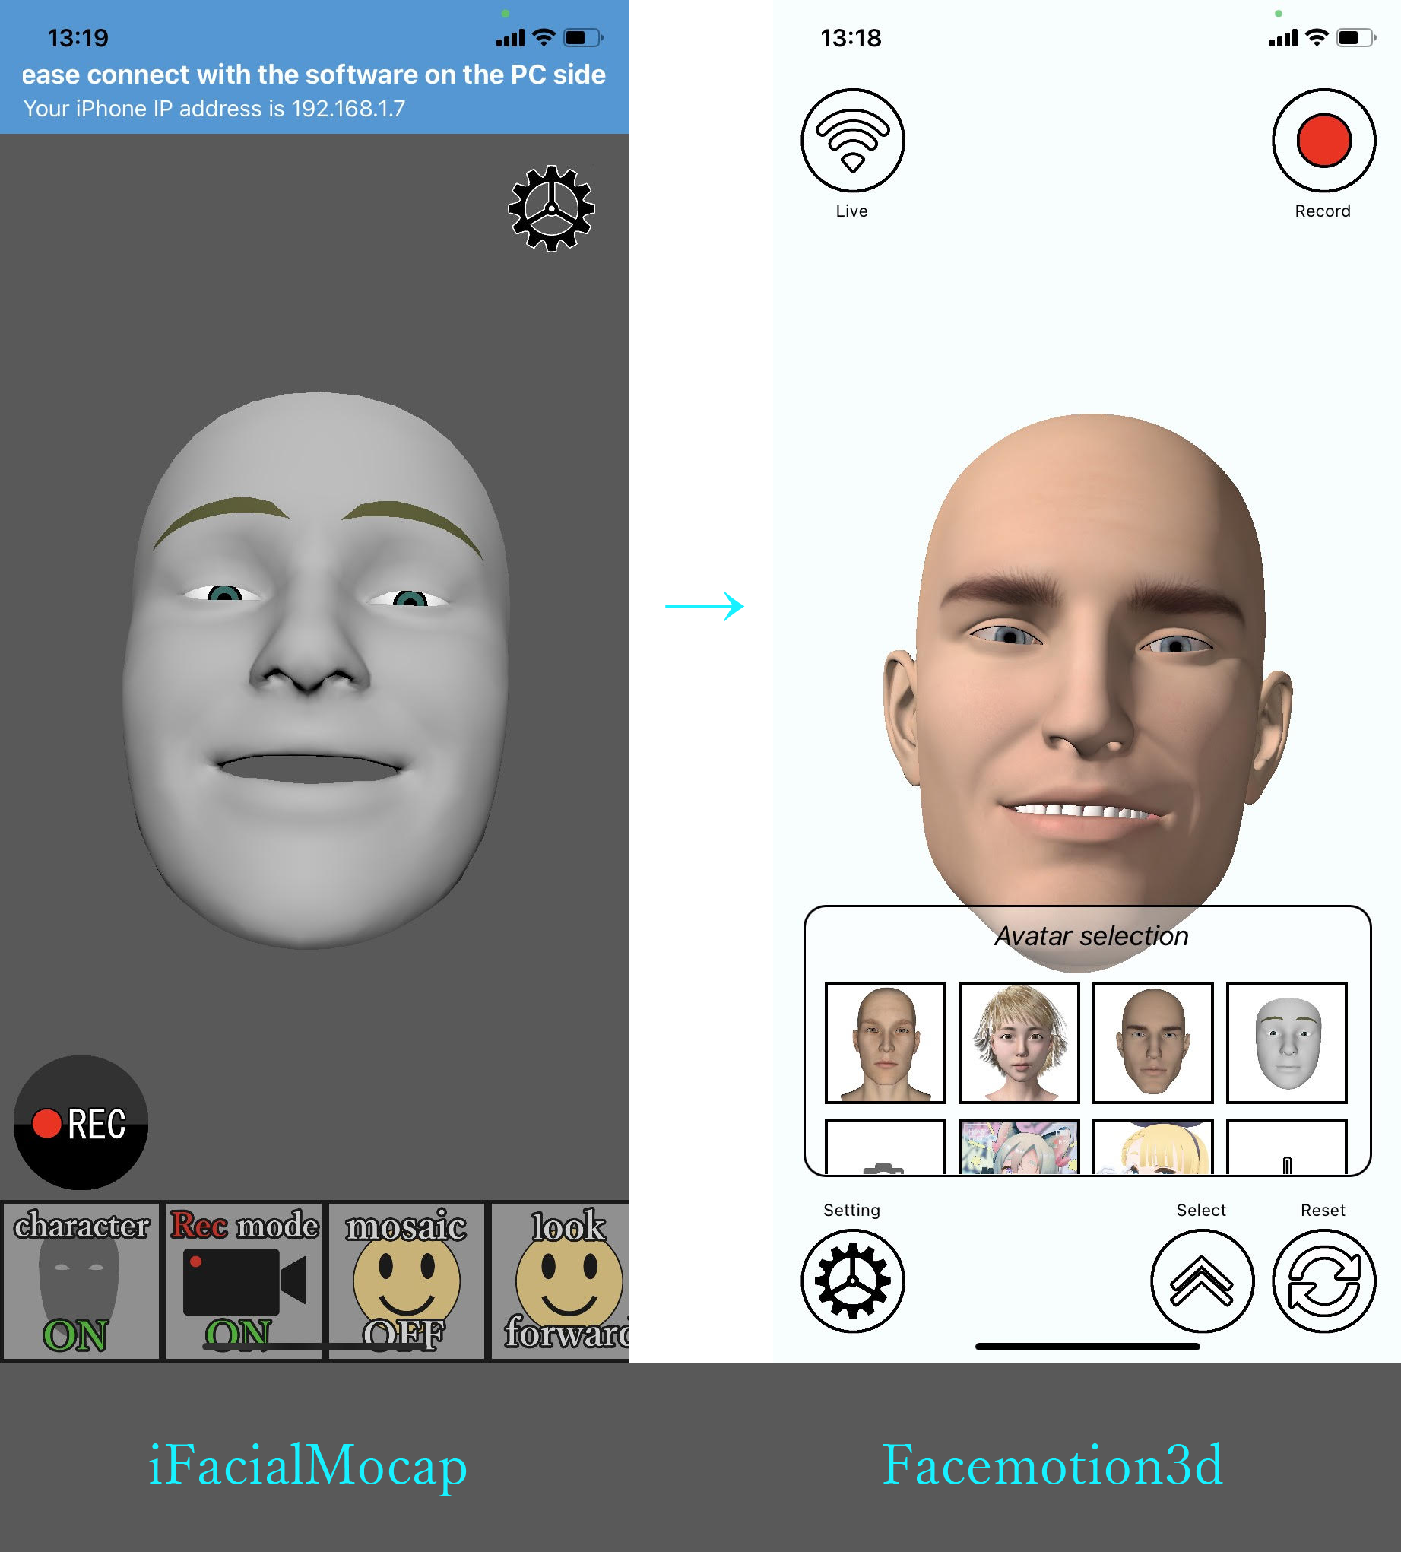Tap the camera icon avatar slot
The height and width of the screenshot is (1552, 1401).
886,1147
